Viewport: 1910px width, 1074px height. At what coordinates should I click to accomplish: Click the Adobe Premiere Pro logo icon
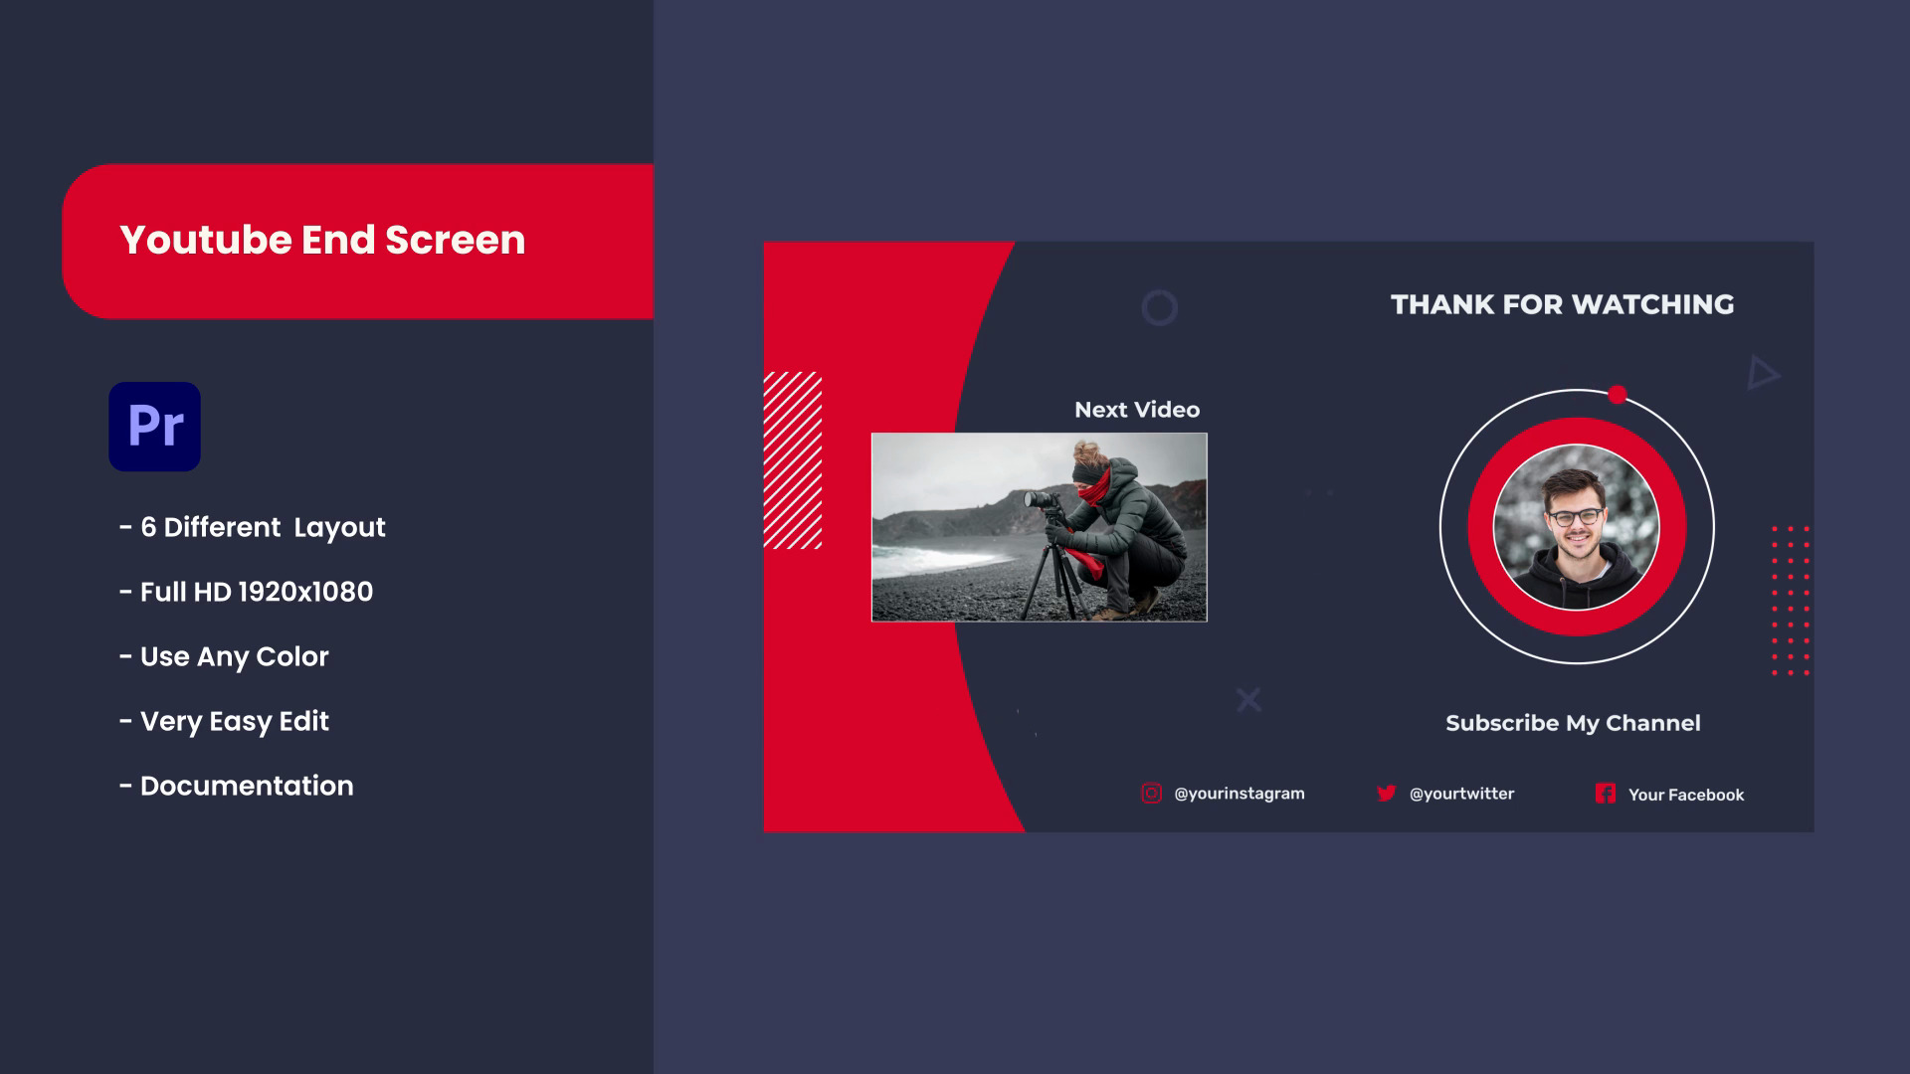(x=154, y=426)
